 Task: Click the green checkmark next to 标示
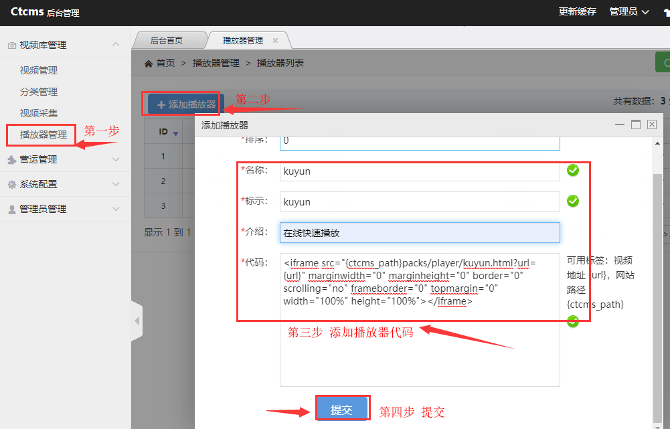(x=573, y=201)
